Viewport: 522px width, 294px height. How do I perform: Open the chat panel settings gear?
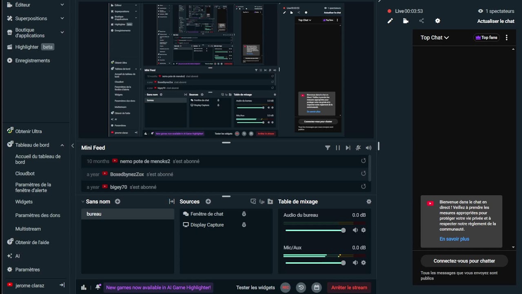(x=438, y=21)
